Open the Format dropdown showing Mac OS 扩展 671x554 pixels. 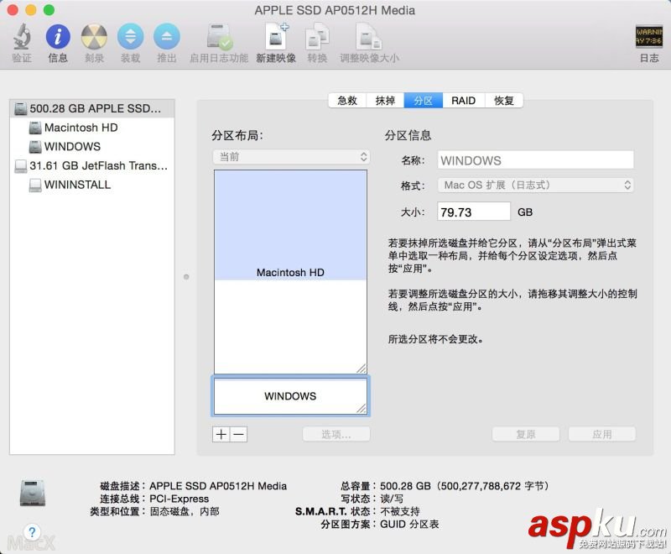click(x=535, y=185)
